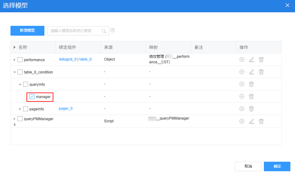This screenshot has width=295, height=174.
Task: Open the table_0 bound component link
Action: pyautogui.click(x=85, y=59)
